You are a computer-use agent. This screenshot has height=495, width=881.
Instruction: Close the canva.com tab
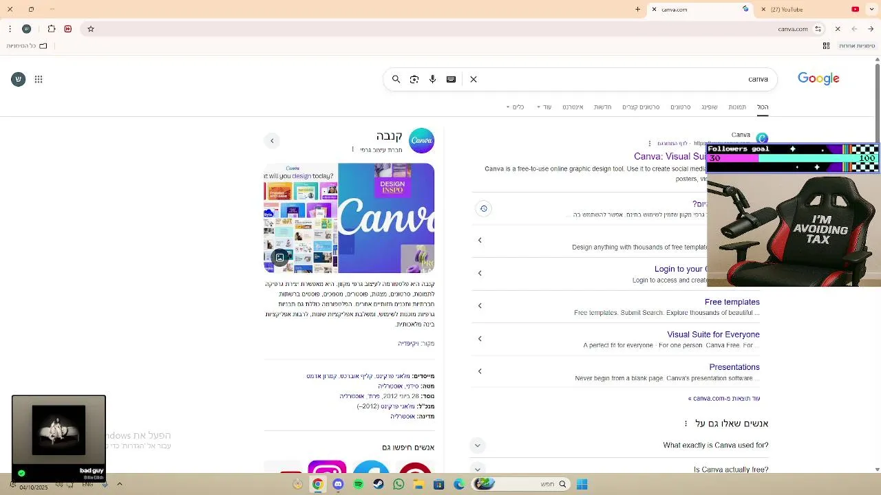point(653,10)
